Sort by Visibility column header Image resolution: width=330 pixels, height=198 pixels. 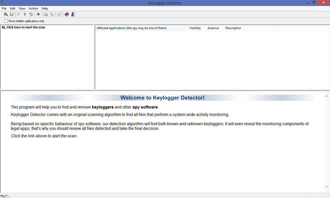pyautogui.click(x=197, y=28)
